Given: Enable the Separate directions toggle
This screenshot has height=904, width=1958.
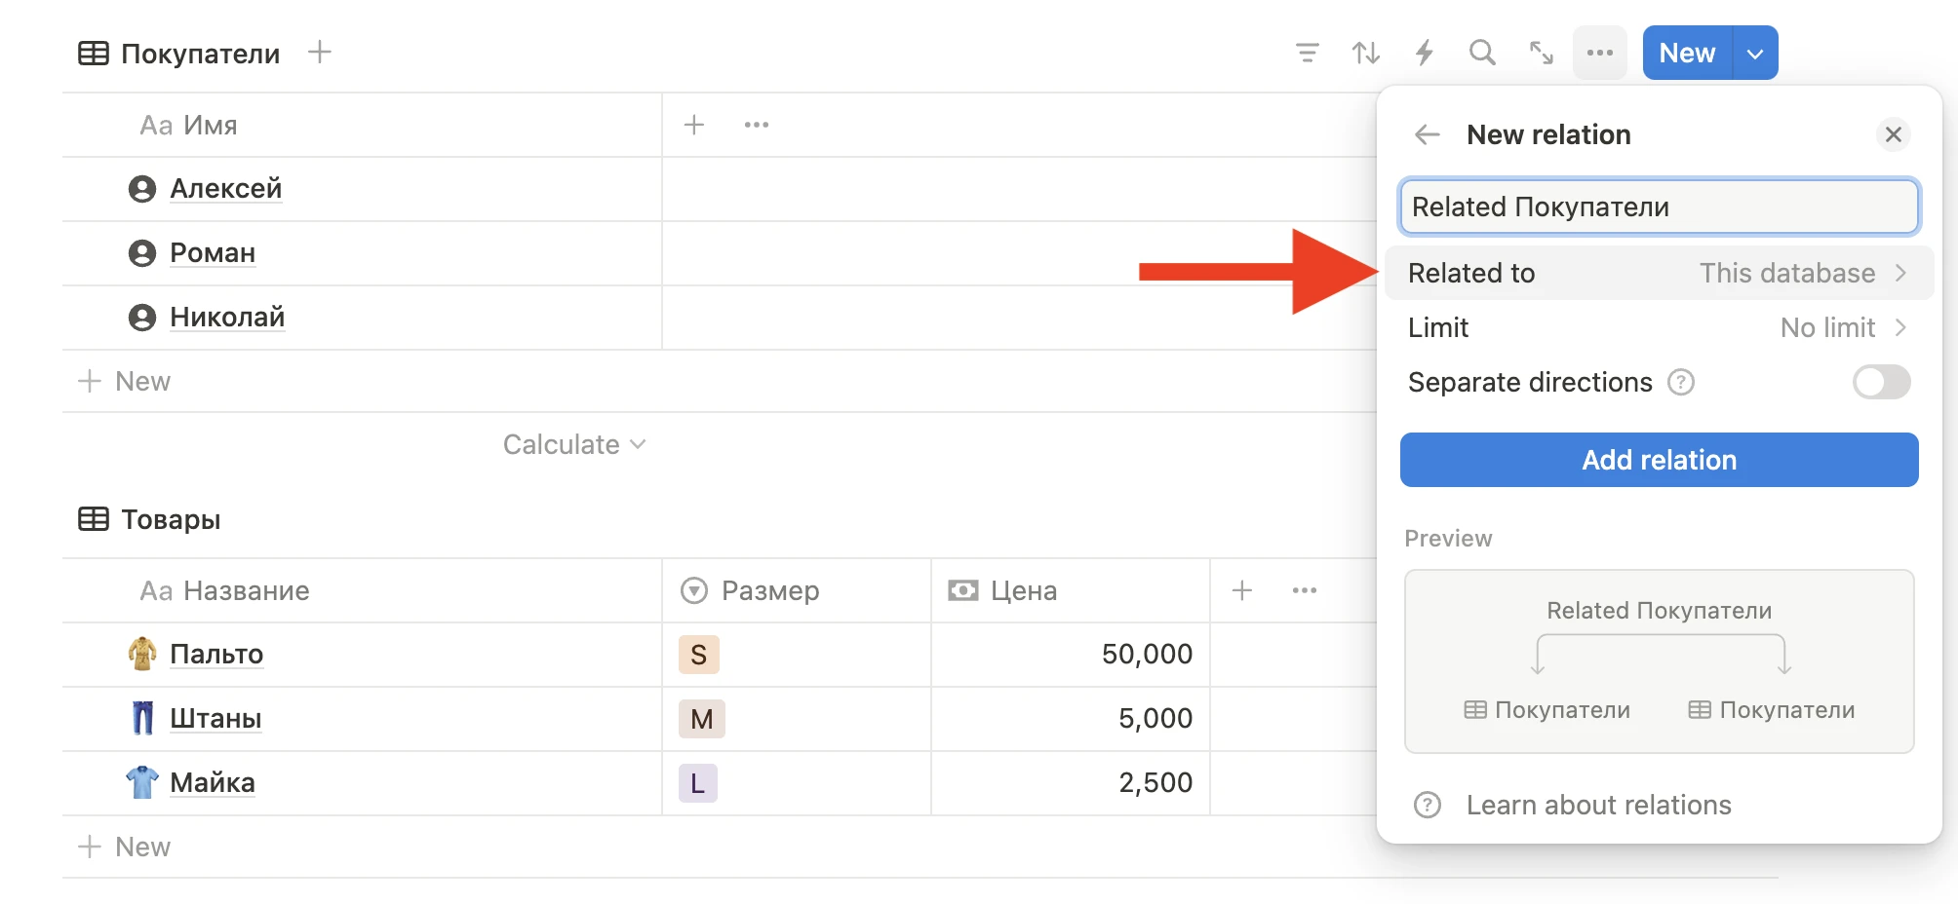Looking at the screenshot, I should point(1881,382).
